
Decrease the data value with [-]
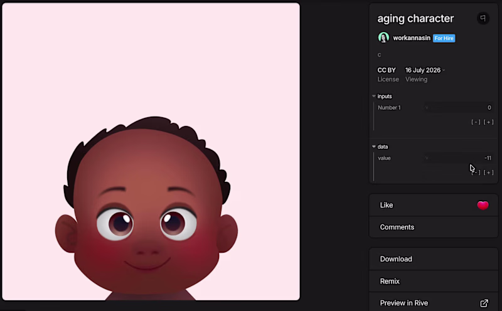point(476,172)
